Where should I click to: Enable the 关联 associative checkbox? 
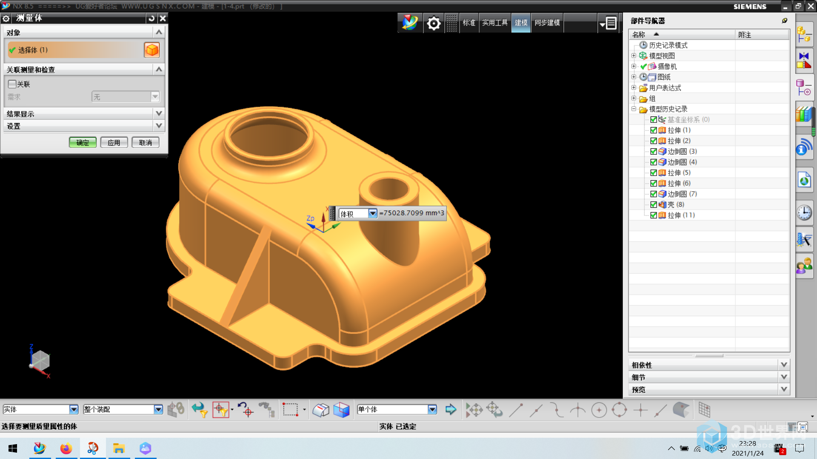click(x=12, y=84)
